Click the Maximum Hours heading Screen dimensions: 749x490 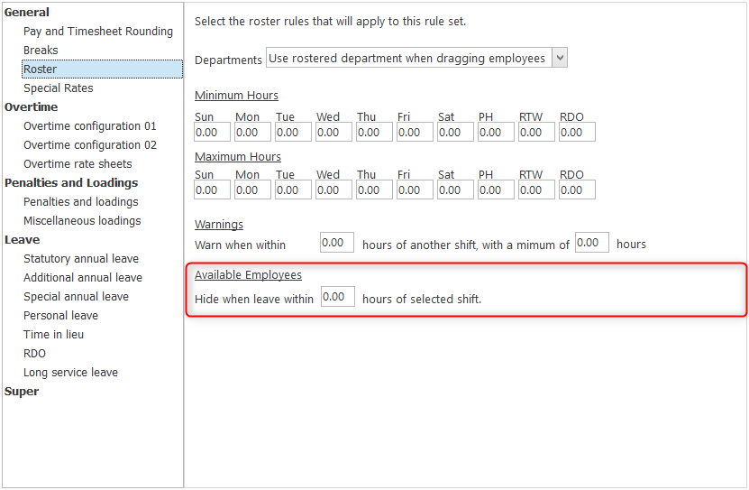tap(238, 157)
